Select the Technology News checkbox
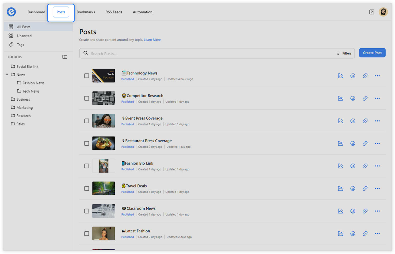The width and height of the screenshot is (395, 254). tap(86, 76)
